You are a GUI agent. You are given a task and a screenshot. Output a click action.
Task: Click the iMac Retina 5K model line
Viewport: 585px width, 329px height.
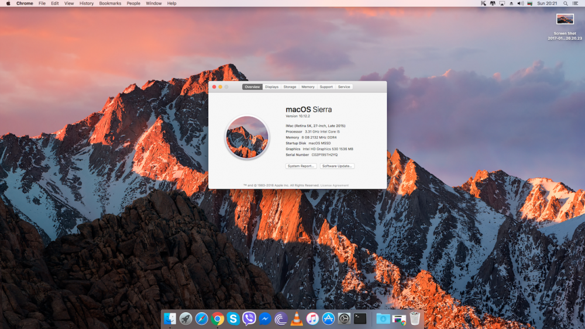316,126
